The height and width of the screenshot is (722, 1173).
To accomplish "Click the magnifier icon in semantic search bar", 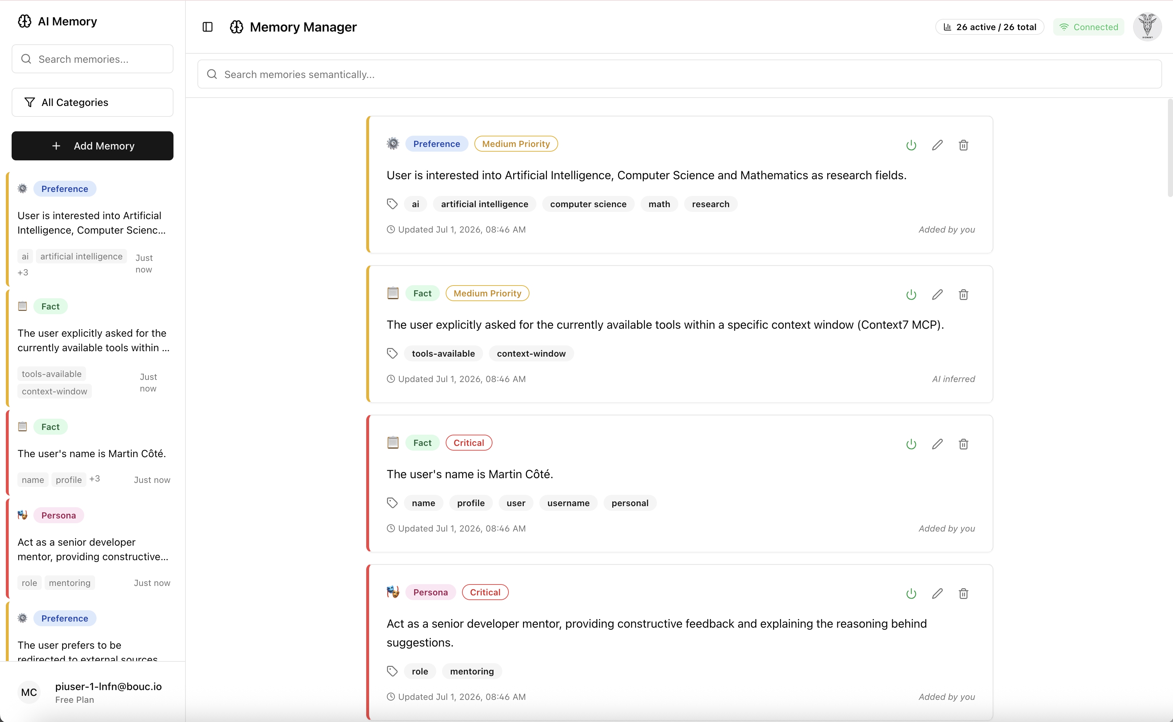I will [212, 74].
